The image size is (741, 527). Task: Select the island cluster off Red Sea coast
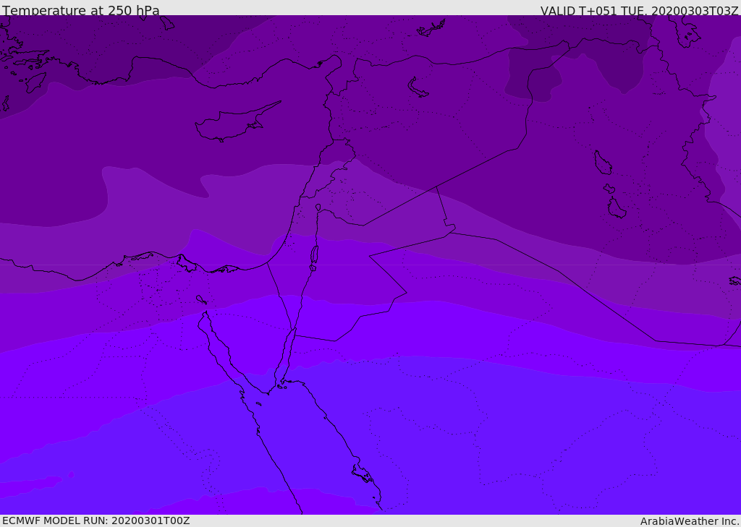[364, 474]
